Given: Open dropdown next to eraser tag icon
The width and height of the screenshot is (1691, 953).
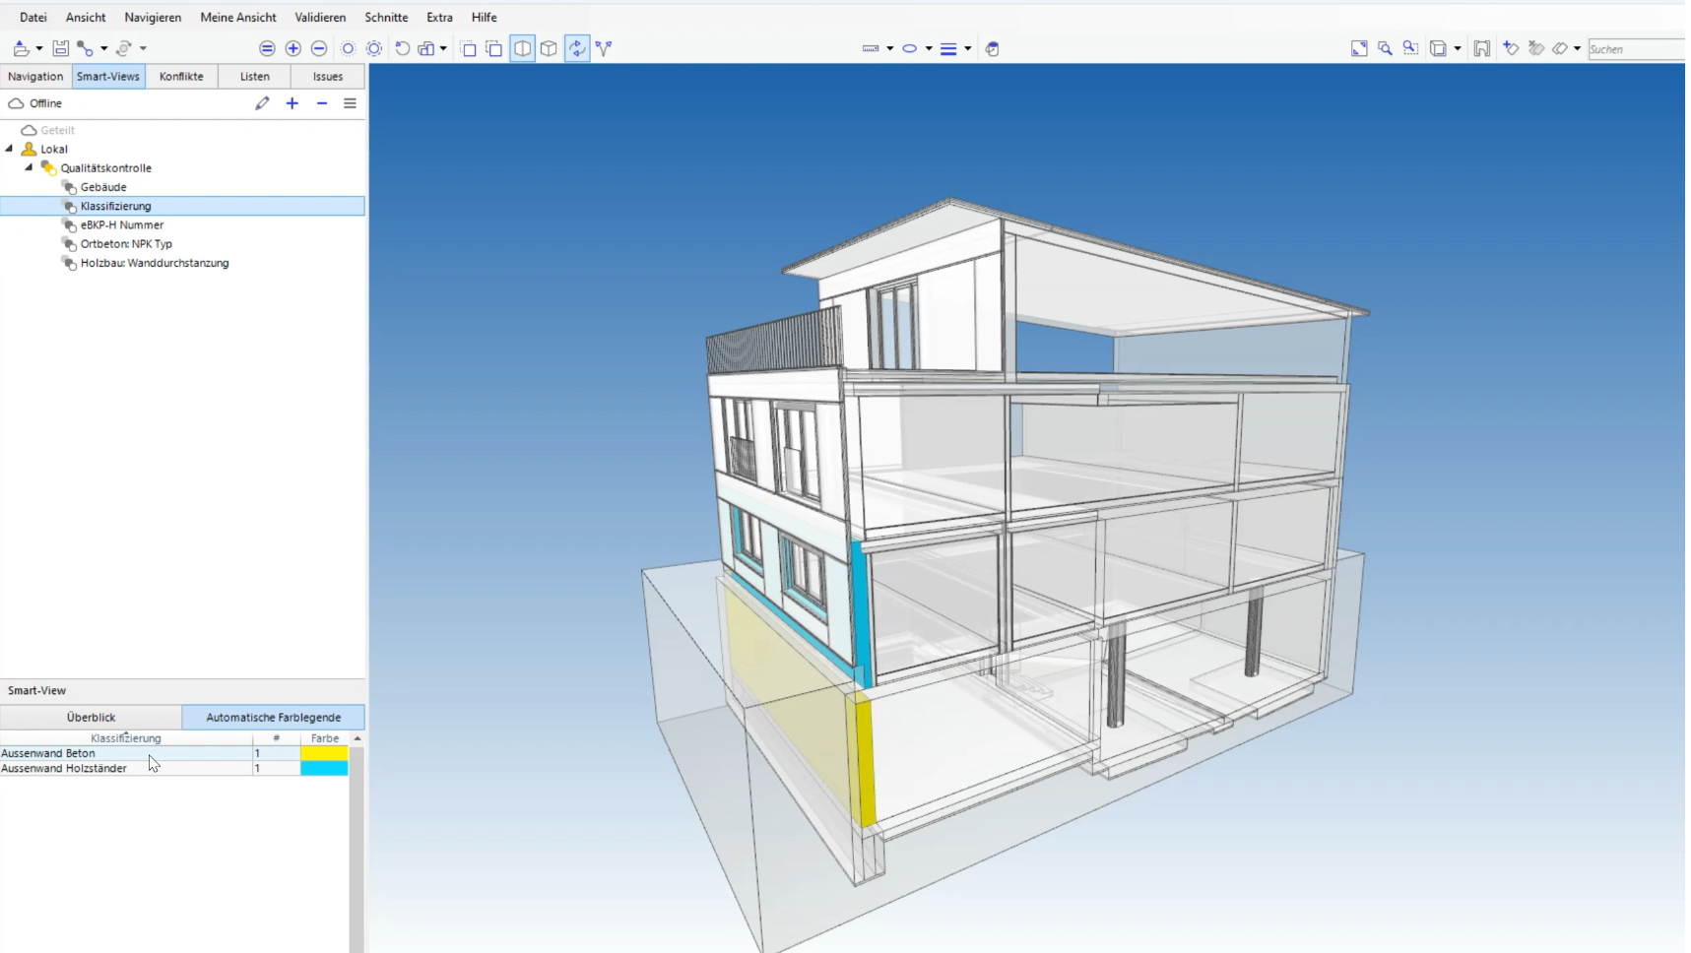Looking at the screenshot, I should point(1577,48).
